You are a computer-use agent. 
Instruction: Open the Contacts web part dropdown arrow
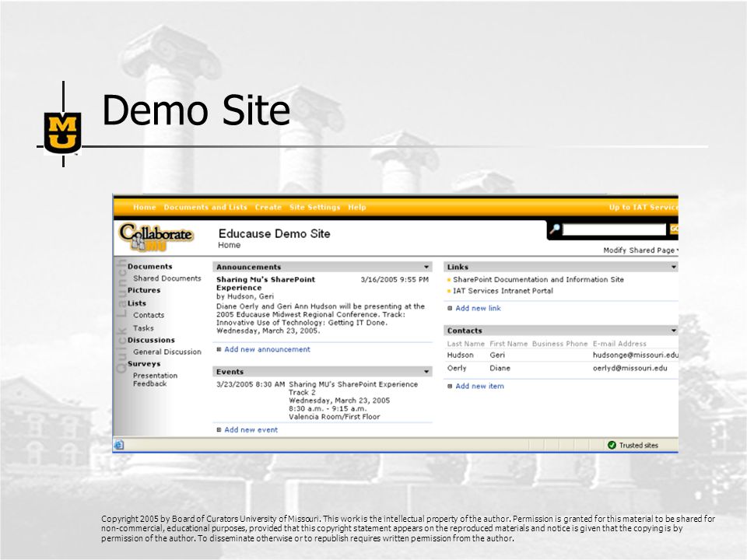click(x=674, y=331)
